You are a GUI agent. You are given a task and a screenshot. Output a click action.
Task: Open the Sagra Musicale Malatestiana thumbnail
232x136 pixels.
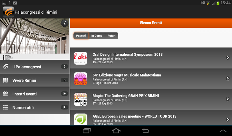click(81, 79)
